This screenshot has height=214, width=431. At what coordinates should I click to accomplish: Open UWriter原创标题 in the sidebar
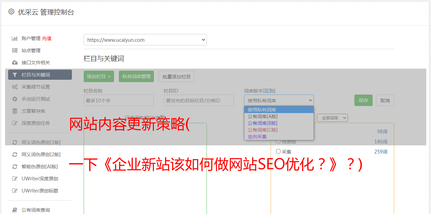(x=40, y=191)
